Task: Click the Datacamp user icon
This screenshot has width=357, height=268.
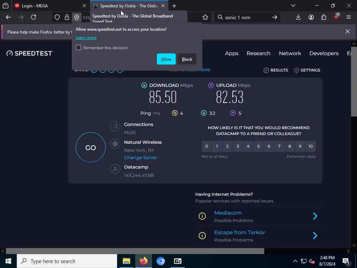Action: pyautogui.click(x=115, y=169)
